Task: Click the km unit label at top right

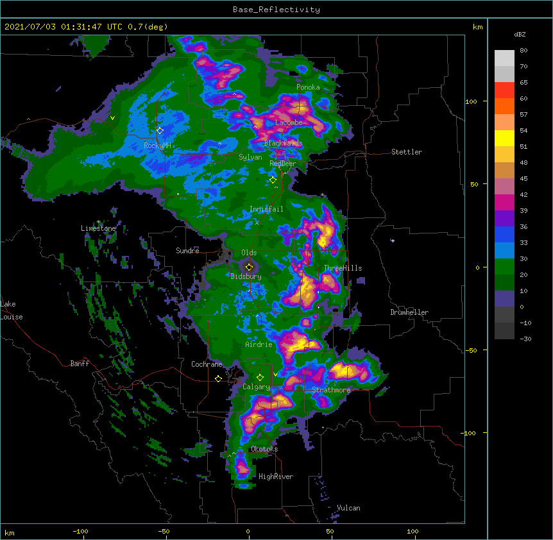Action: (477, 27)
